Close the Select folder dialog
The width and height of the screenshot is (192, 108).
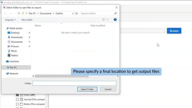tap(116, 7)
